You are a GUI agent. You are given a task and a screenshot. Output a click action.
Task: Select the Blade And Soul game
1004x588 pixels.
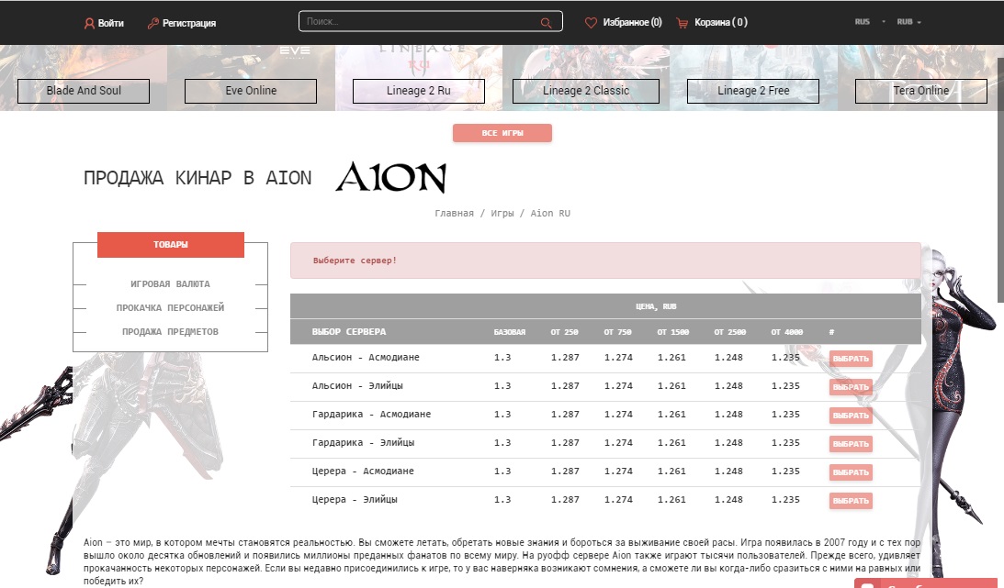tap(84, 91)
